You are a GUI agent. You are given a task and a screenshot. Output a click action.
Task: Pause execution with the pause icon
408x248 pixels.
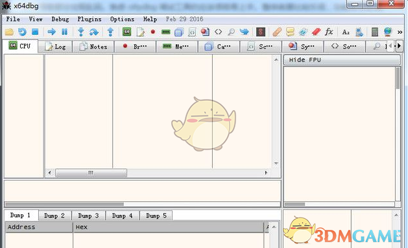click(x=64, y=32)
